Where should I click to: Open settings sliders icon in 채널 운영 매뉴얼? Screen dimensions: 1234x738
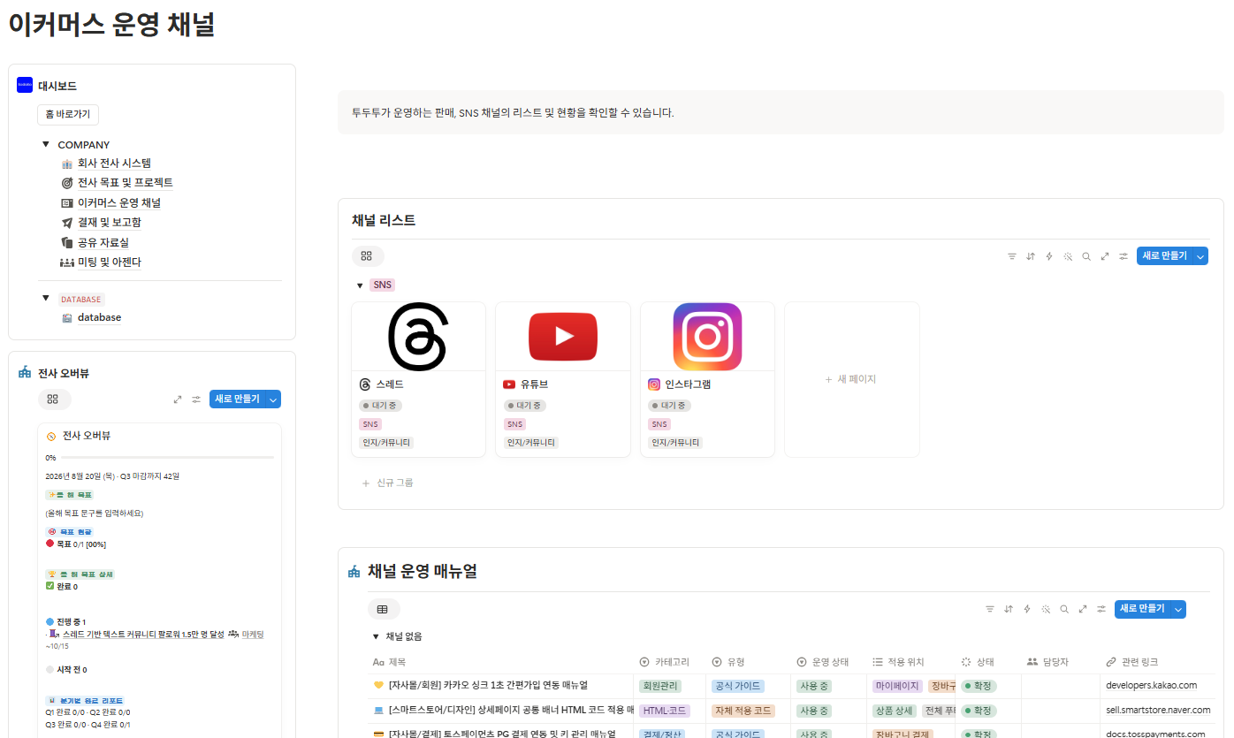pyautogui.click(x=1101, y=609)
